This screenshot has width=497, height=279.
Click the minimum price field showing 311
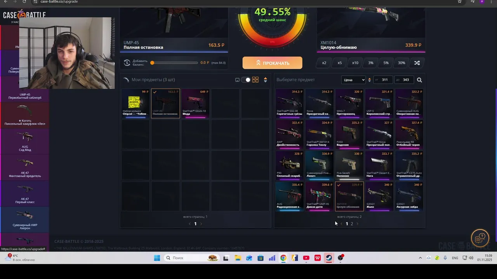[383, 80]
